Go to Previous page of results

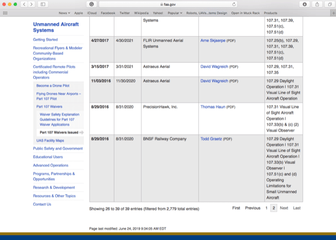[x=253, y=208]
